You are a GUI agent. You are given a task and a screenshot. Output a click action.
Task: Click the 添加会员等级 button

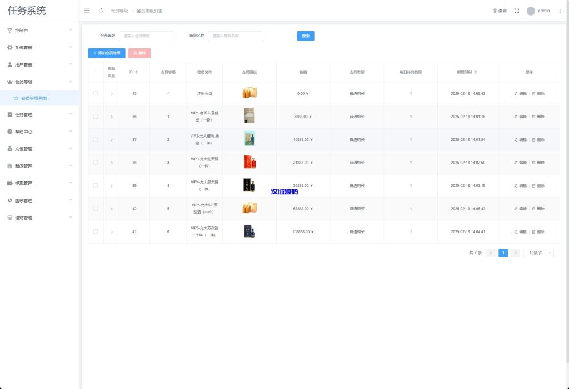point(107,53)
